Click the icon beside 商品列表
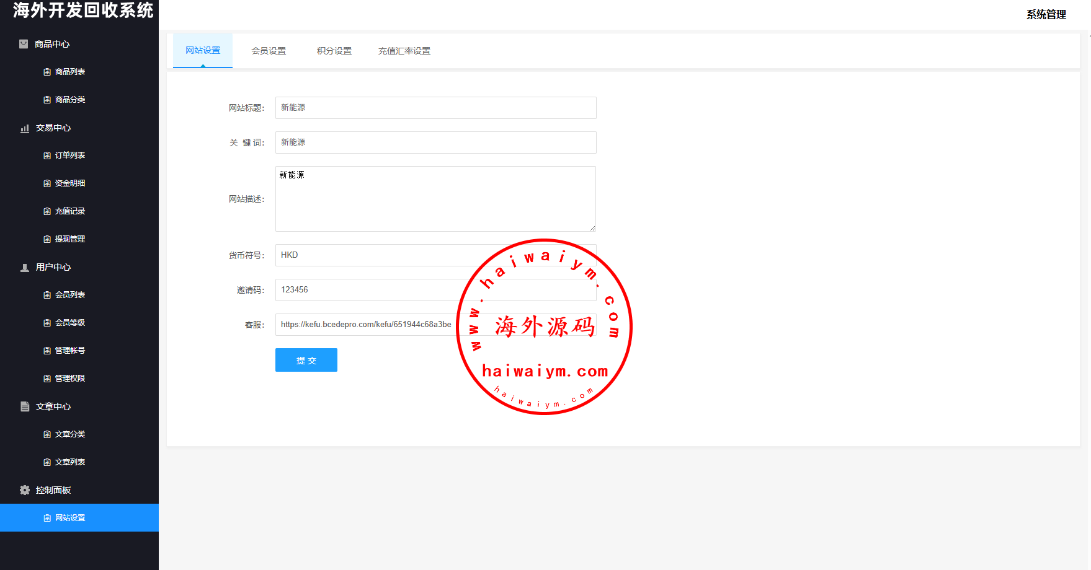Image resolution: width=1091 pixels, height=570 pixels. coord(47,72)
